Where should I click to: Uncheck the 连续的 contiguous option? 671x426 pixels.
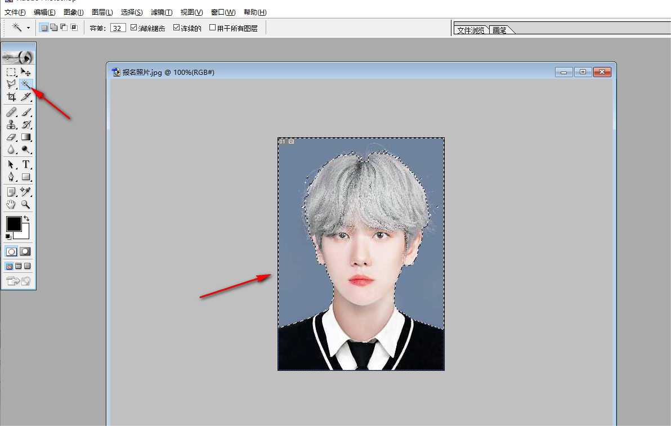click(x=176, y=28)
